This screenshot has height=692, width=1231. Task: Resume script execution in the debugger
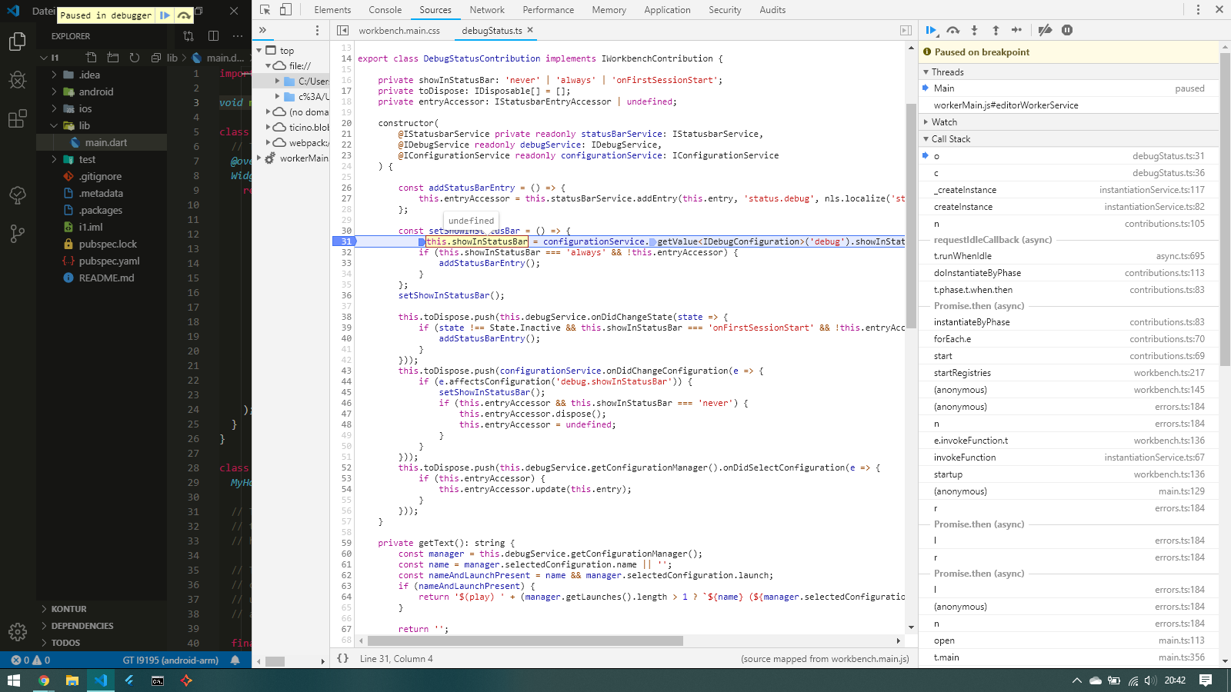coord(931,31)
